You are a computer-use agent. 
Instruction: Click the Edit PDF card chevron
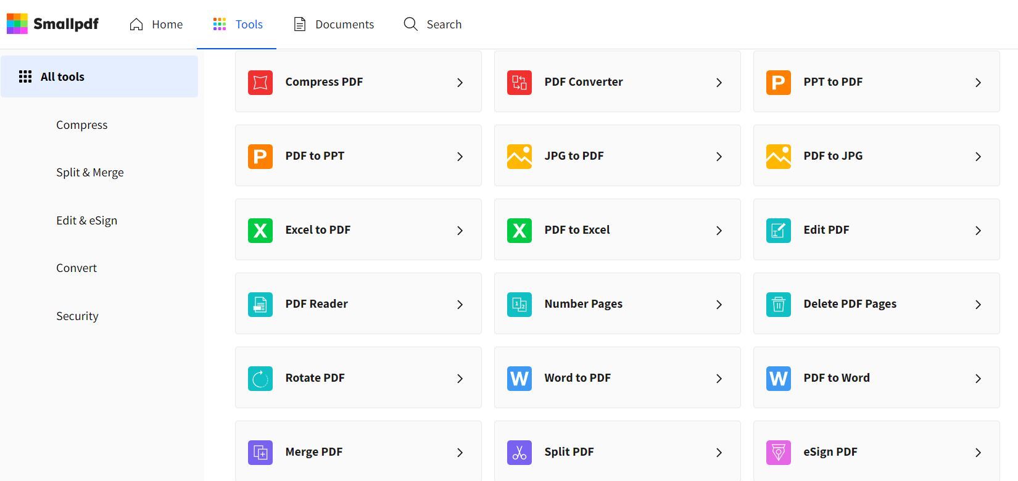[978, 230]
